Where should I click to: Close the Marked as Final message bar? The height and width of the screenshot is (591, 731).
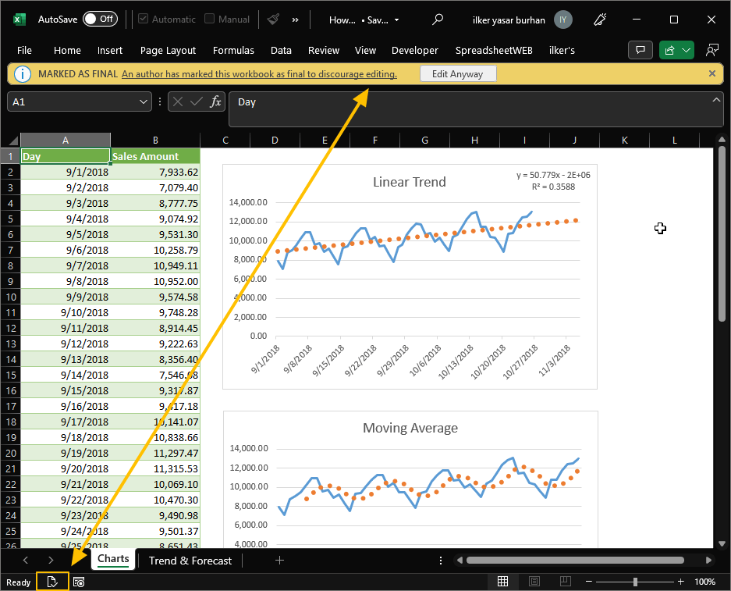coord(711,73)
